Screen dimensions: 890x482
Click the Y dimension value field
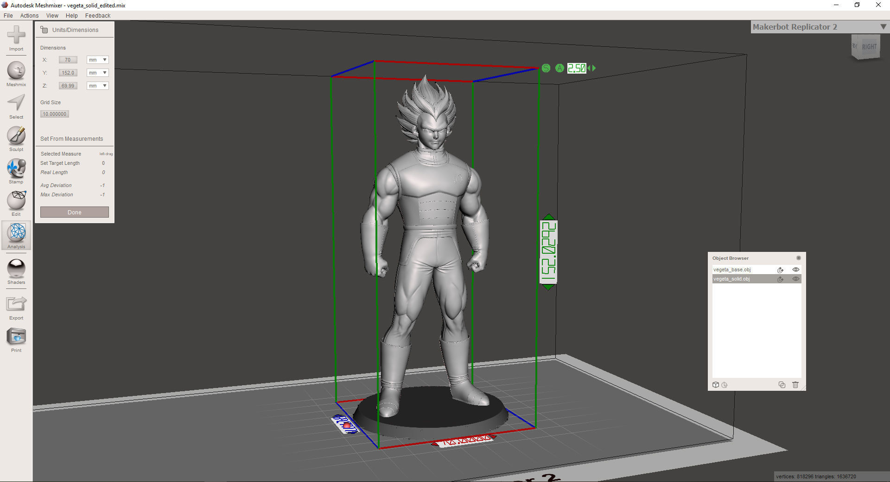68,73
